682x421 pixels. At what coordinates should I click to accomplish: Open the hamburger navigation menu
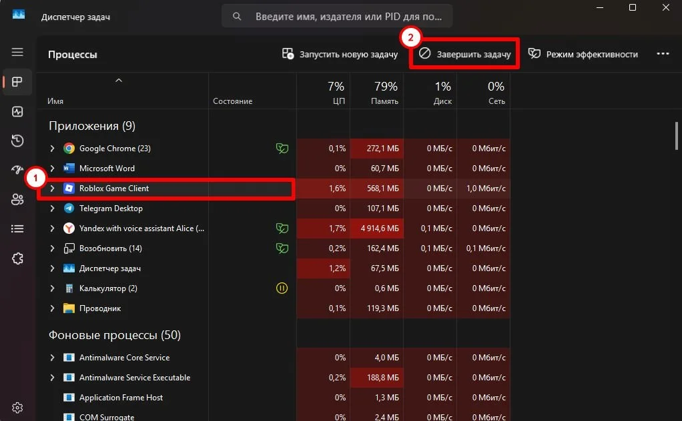[x=17, y=52]
